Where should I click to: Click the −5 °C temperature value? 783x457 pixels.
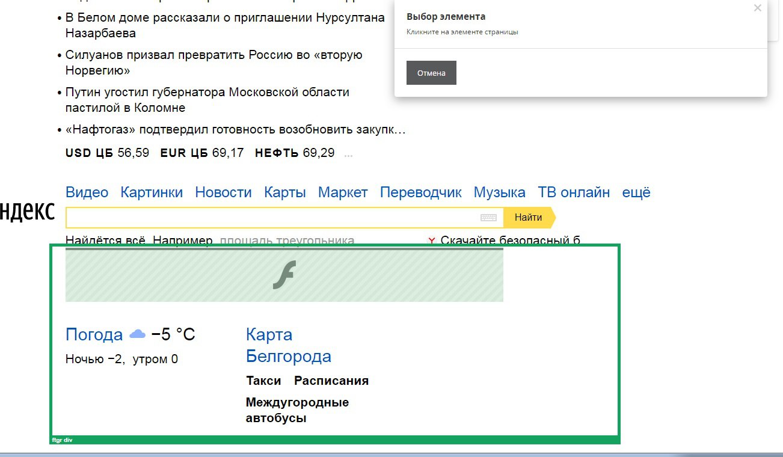pyautogui.click(x=173, y=334)
